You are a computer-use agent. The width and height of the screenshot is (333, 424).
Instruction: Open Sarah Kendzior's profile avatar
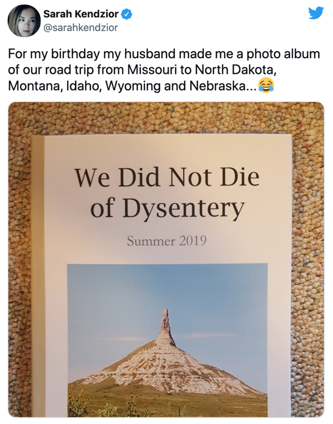point(23,21)
